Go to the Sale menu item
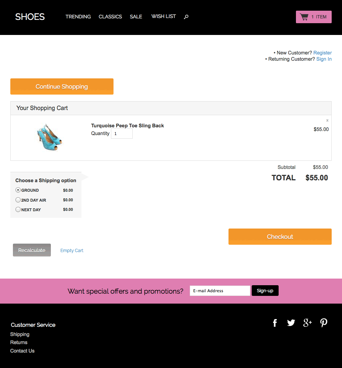 (136, 17)
